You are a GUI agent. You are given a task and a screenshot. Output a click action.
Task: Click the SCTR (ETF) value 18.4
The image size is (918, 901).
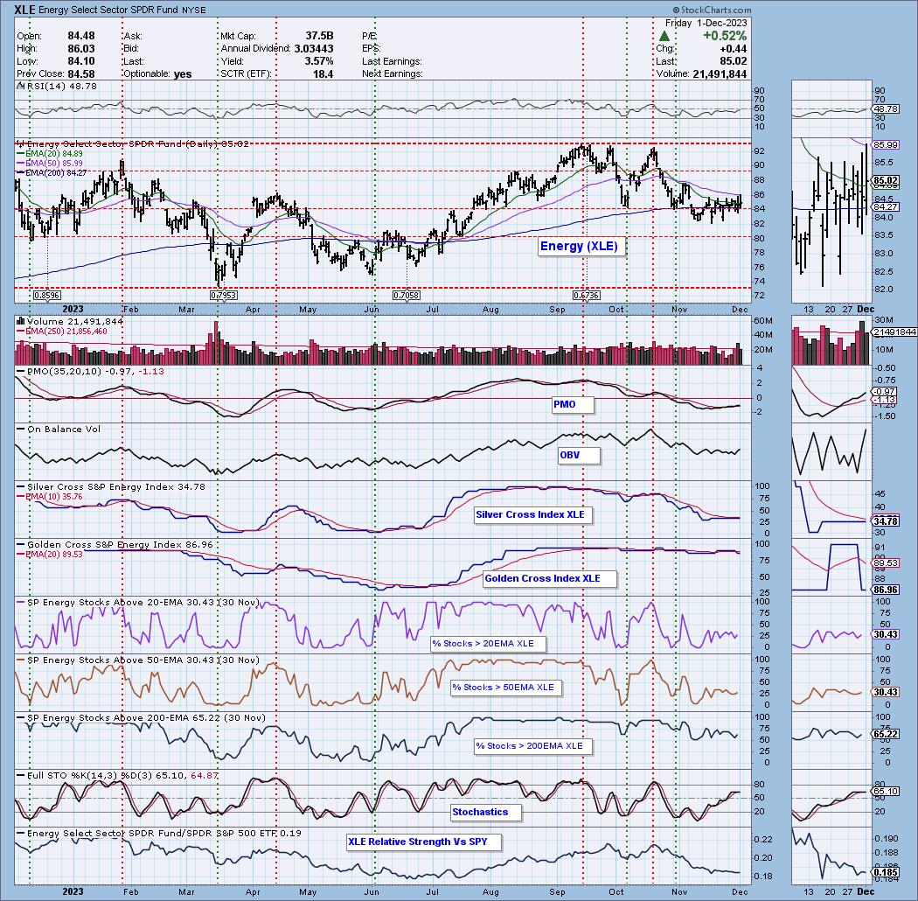[x=323, y=74]
